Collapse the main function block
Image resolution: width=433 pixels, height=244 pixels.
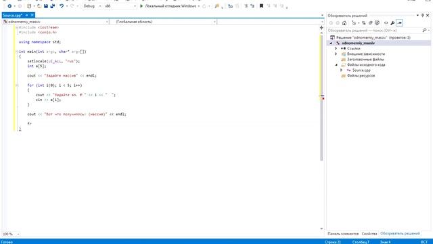[x=17, y=52]
